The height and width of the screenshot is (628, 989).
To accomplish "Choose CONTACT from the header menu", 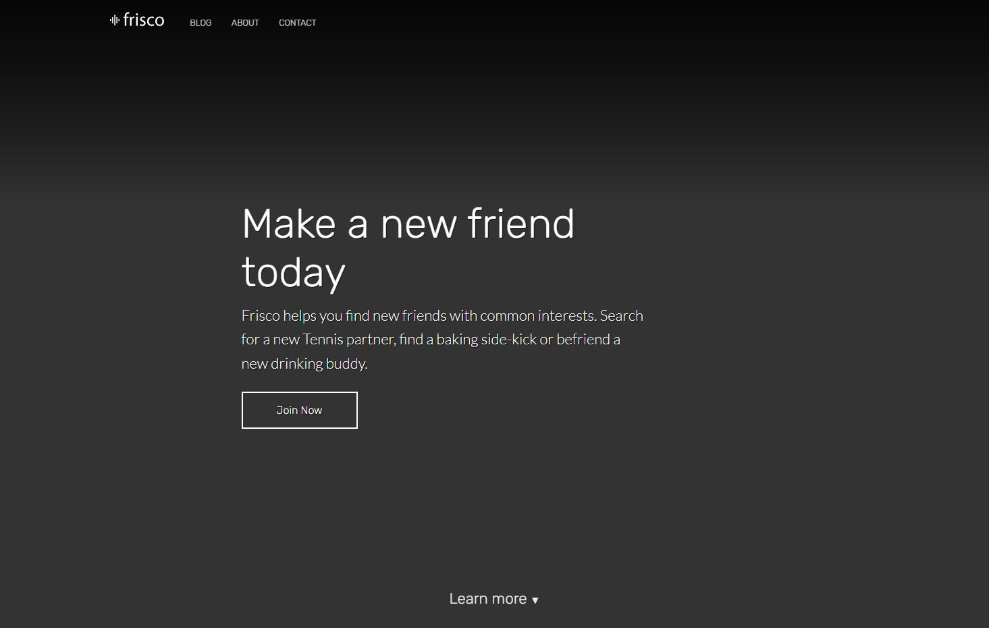I will 297,22.
